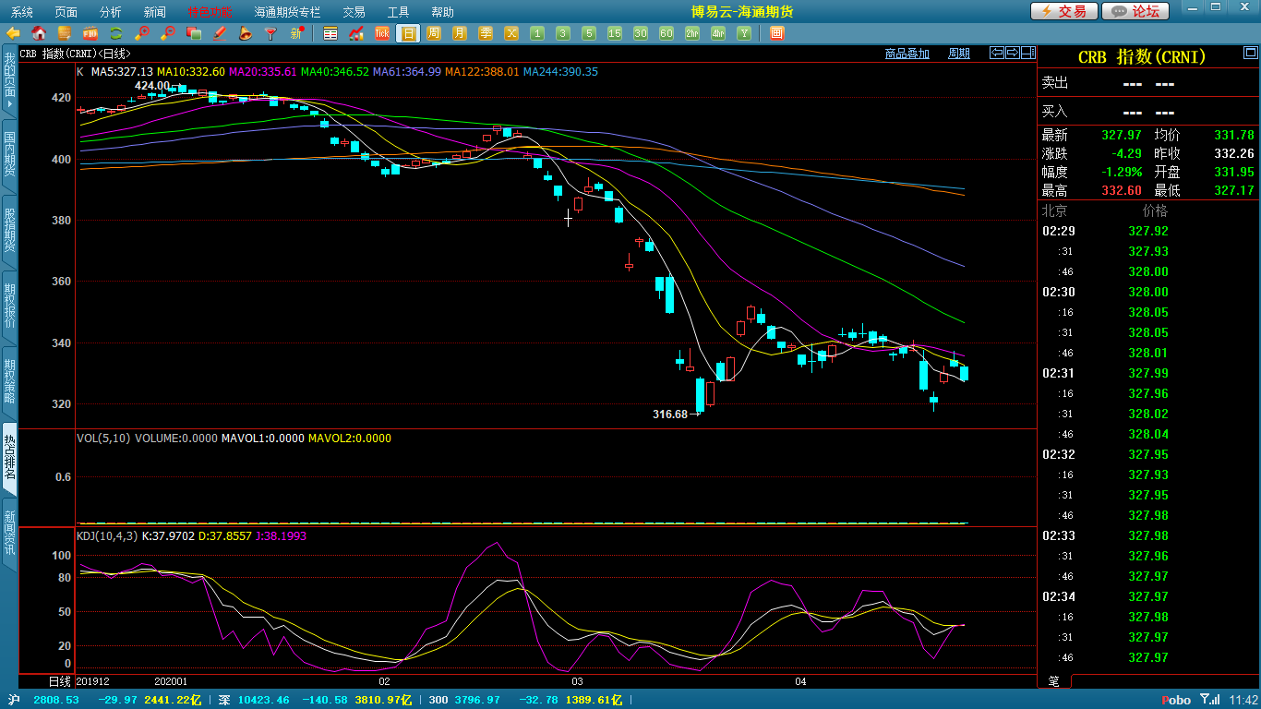
Task: Switch to 新闻资讯 side tab
Action: pos(9,533)
